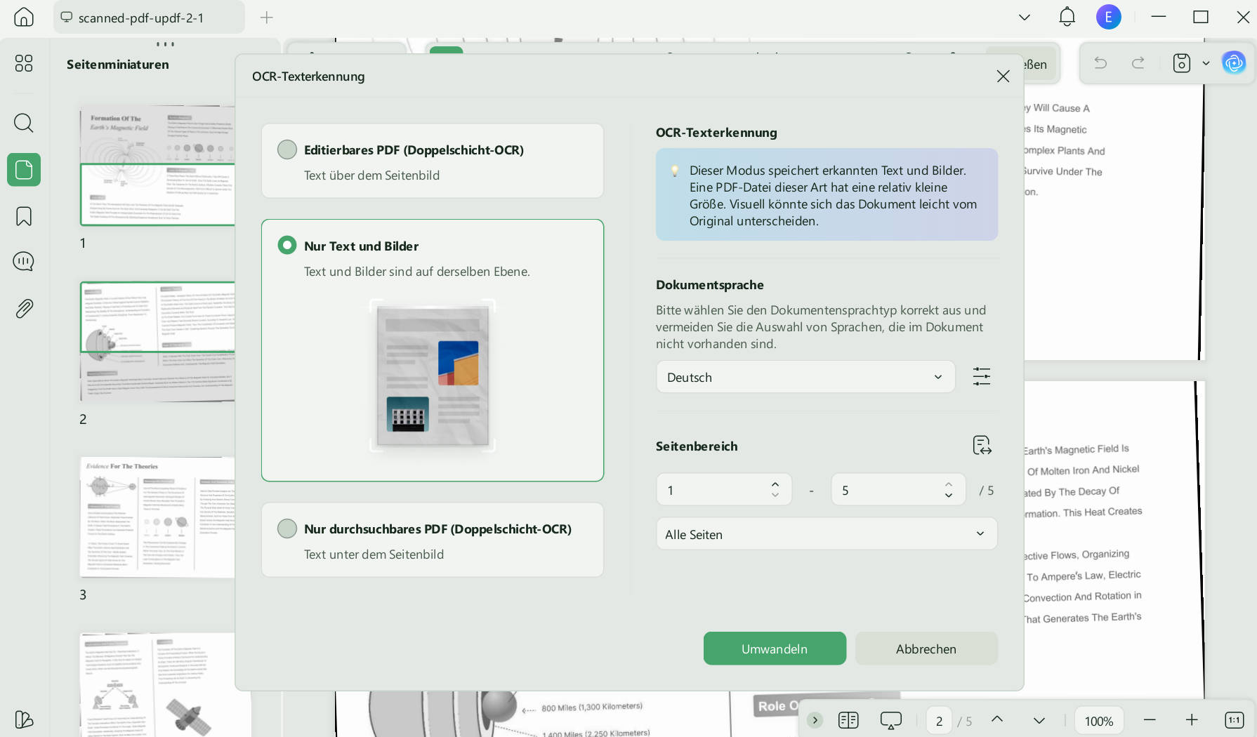This screenshot has width=1257, height=737.
Task: Expand the bottom toolbar arrow button
Action: point(815,720)
